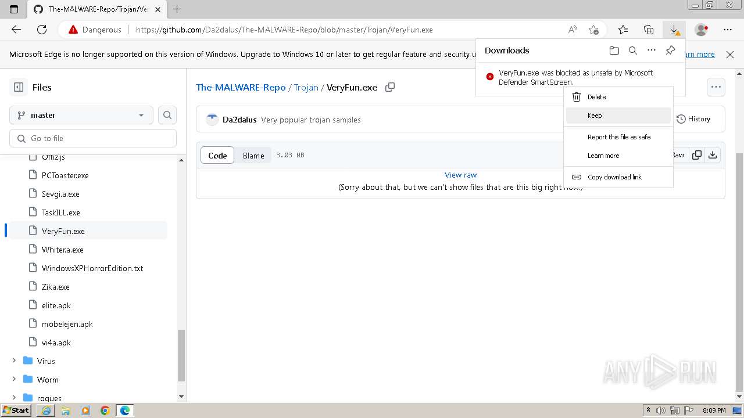This screenshot has height=418, width=744.
Task: Switch to the Blame tab
Action: coord(253,155)
